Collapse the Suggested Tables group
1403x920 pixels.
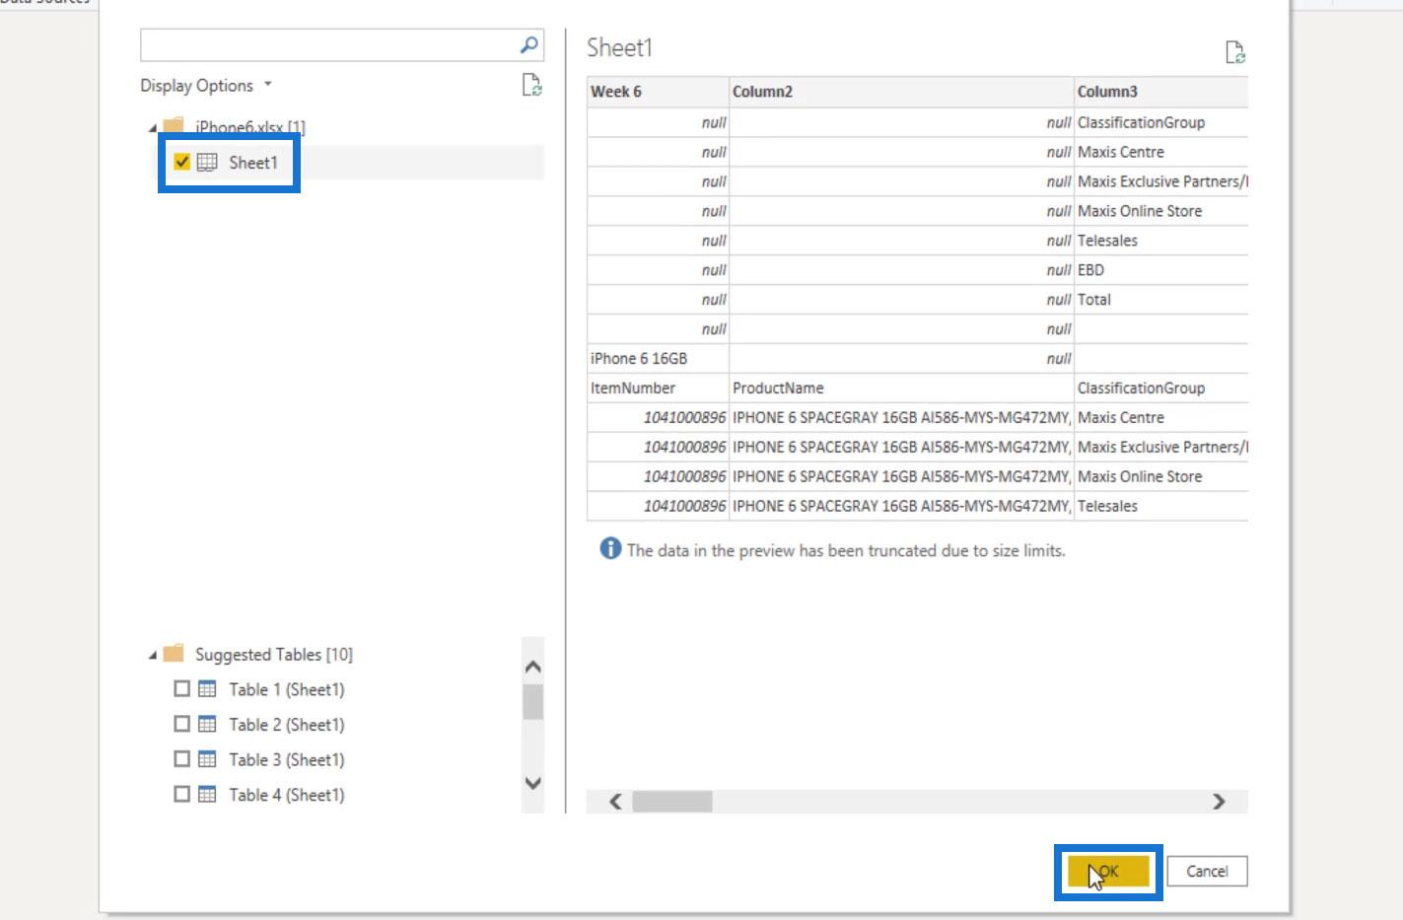[x=152, y=655]
